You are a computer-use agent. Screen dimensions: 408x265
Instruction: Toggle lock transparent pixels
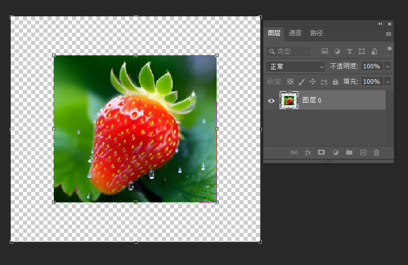[290, 82]
